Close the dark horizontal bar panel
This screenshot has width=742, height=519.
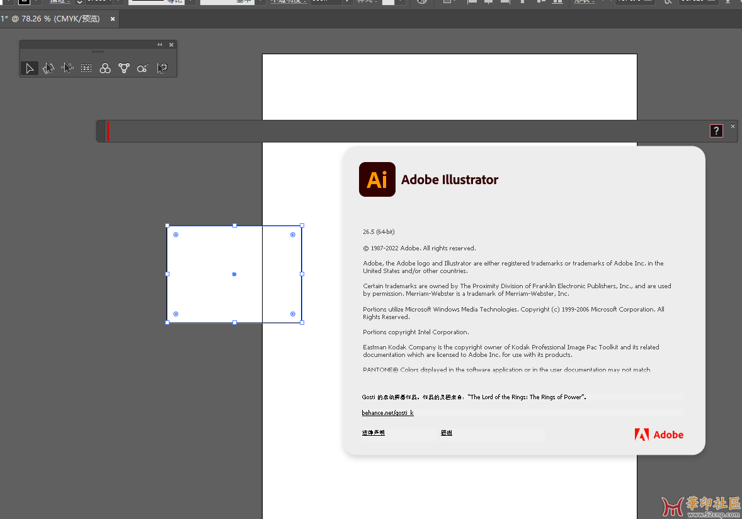pyautogui.click(x=733, y=126)
